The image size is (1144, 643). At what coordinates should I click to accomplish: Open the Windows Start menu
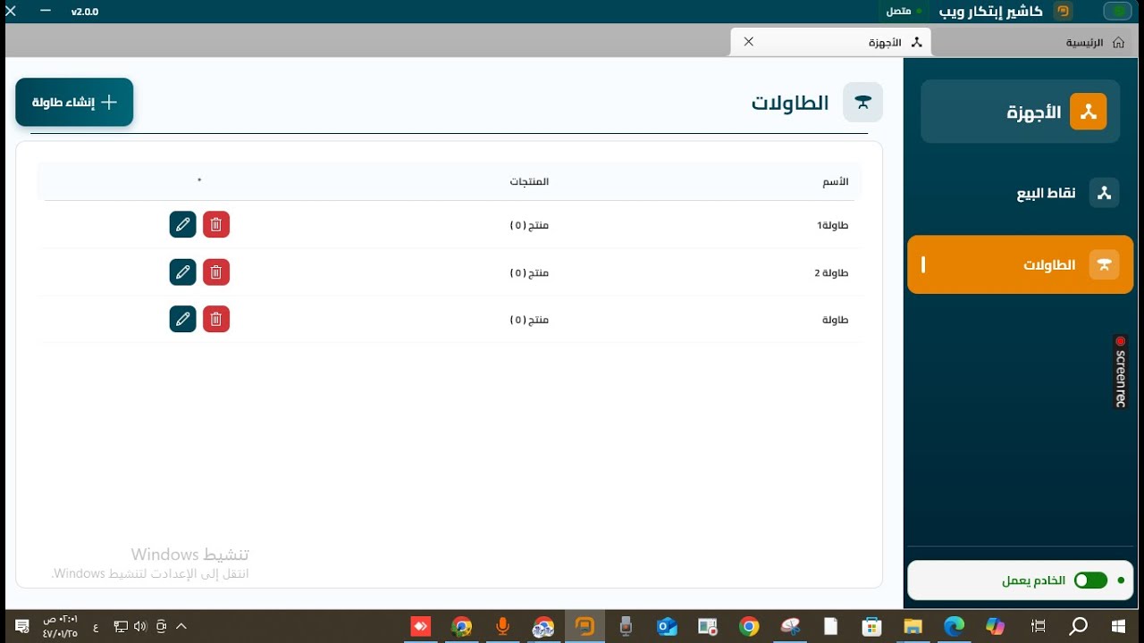tap(1119, 626)
